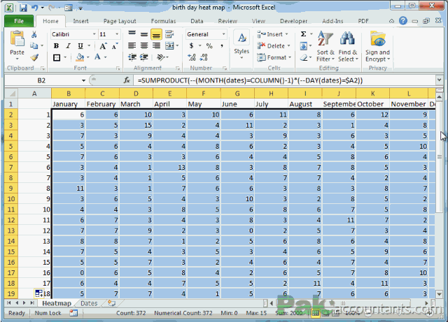Click Decrease Decimal icon
Image resolution: width=448 pixels, height=322 pixels.
click(x=204, y=57)
